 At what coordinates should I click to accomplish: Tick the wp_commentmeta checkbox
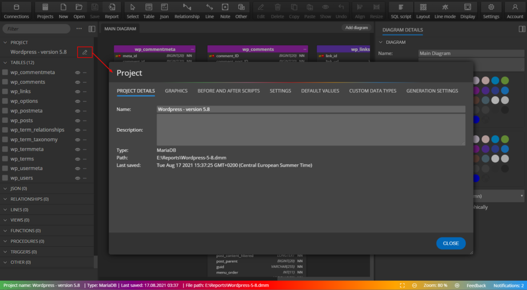[5, 72]
